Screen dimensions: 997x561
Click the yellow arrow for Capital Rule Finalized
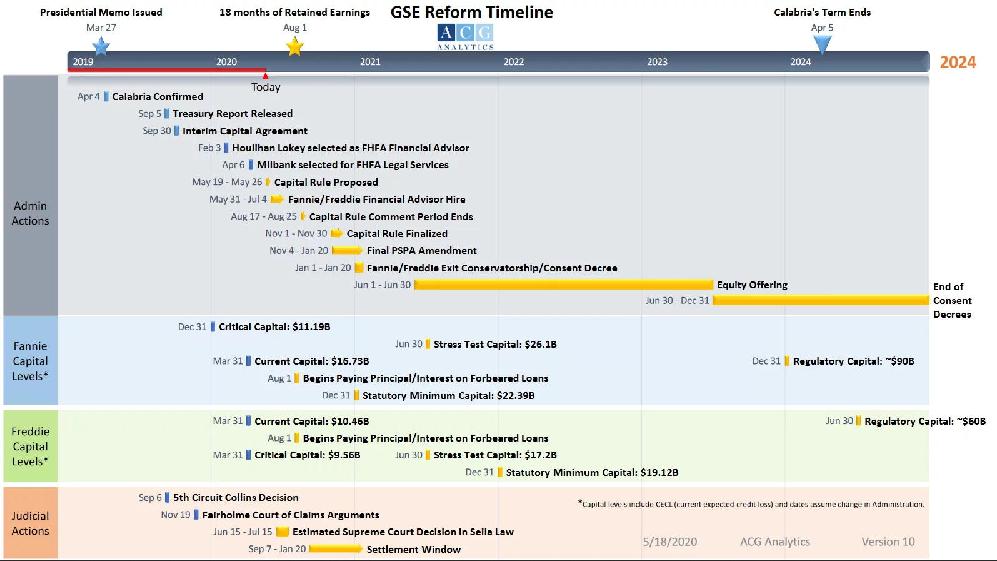click(x=336, y=233)
